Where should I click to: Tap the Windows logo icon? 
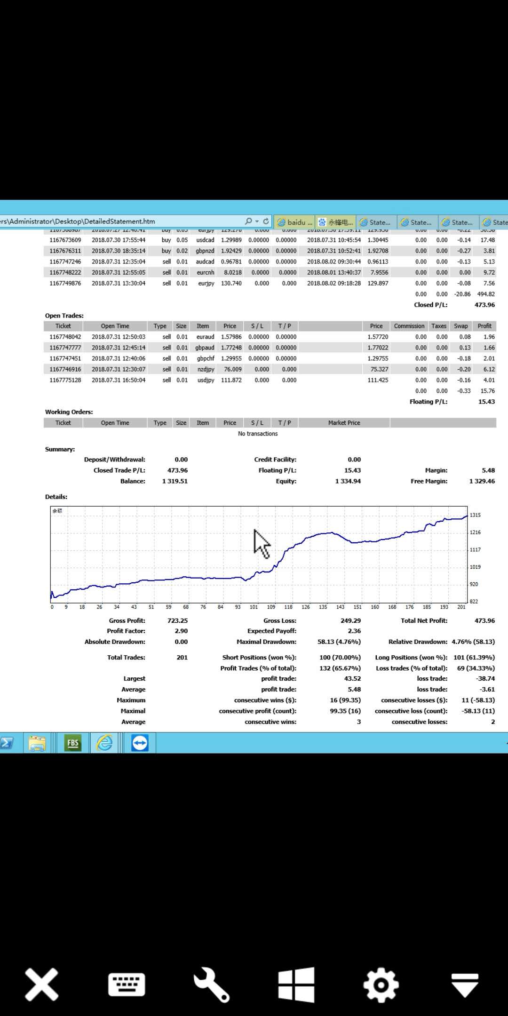[x=296, y=984]
